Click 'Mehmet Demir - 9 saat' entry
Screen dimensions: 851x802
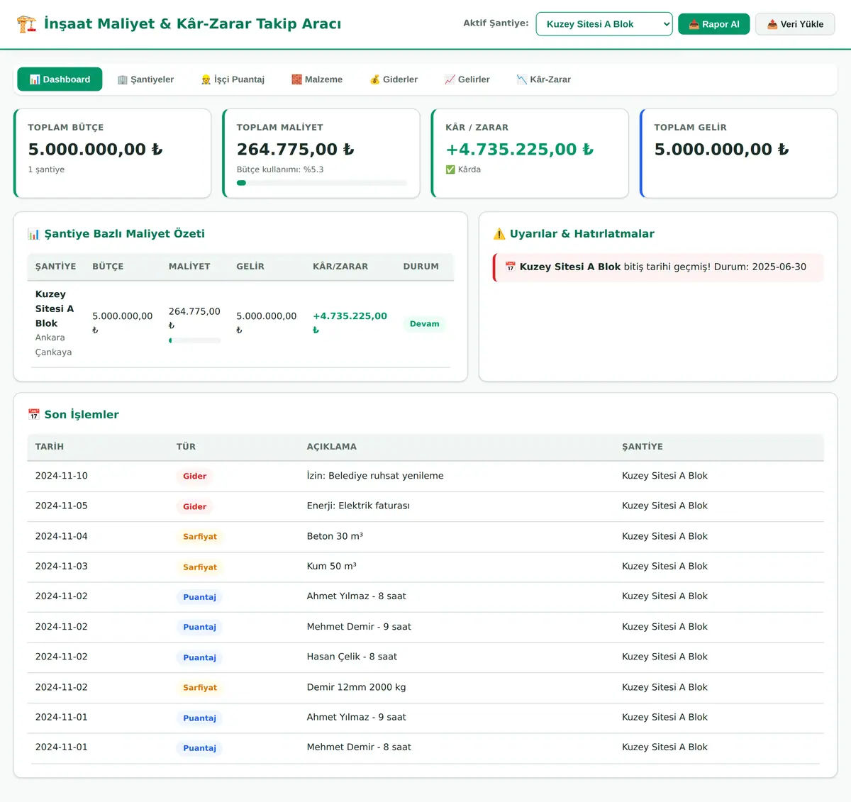[359, 627]
